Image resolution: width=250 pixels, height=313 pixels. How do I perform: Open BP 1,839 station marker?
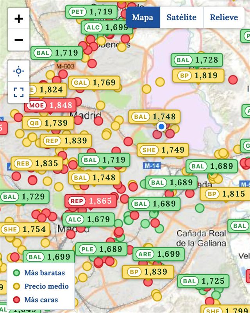(x=148, y=272)
